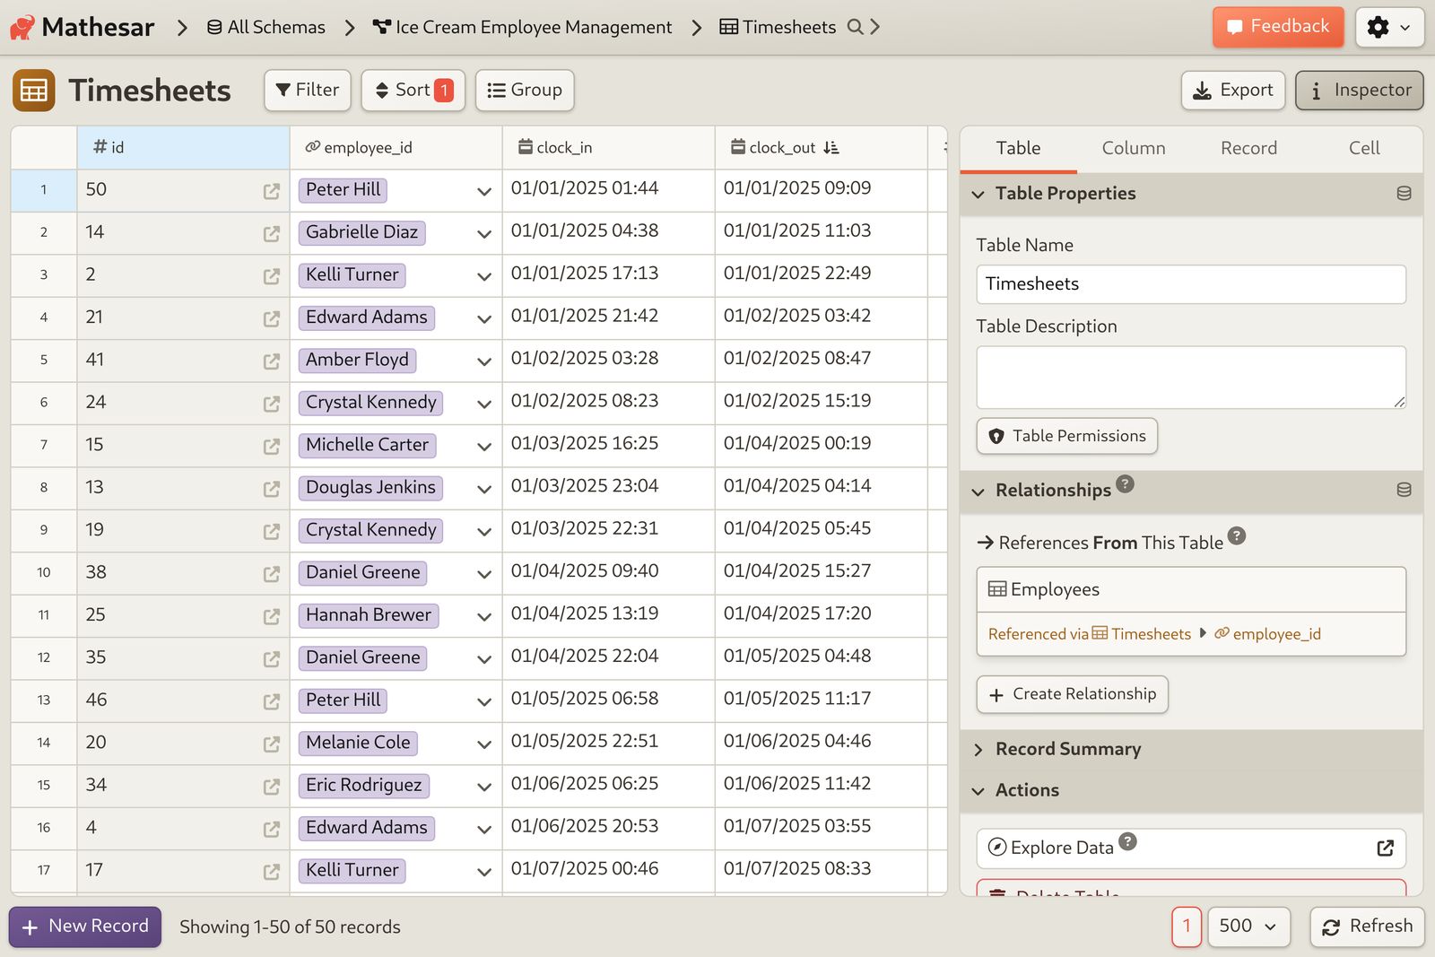This screenshot has height=957, width=1435.
Task: Open the Employees referenced table link
Action: 1191,590
